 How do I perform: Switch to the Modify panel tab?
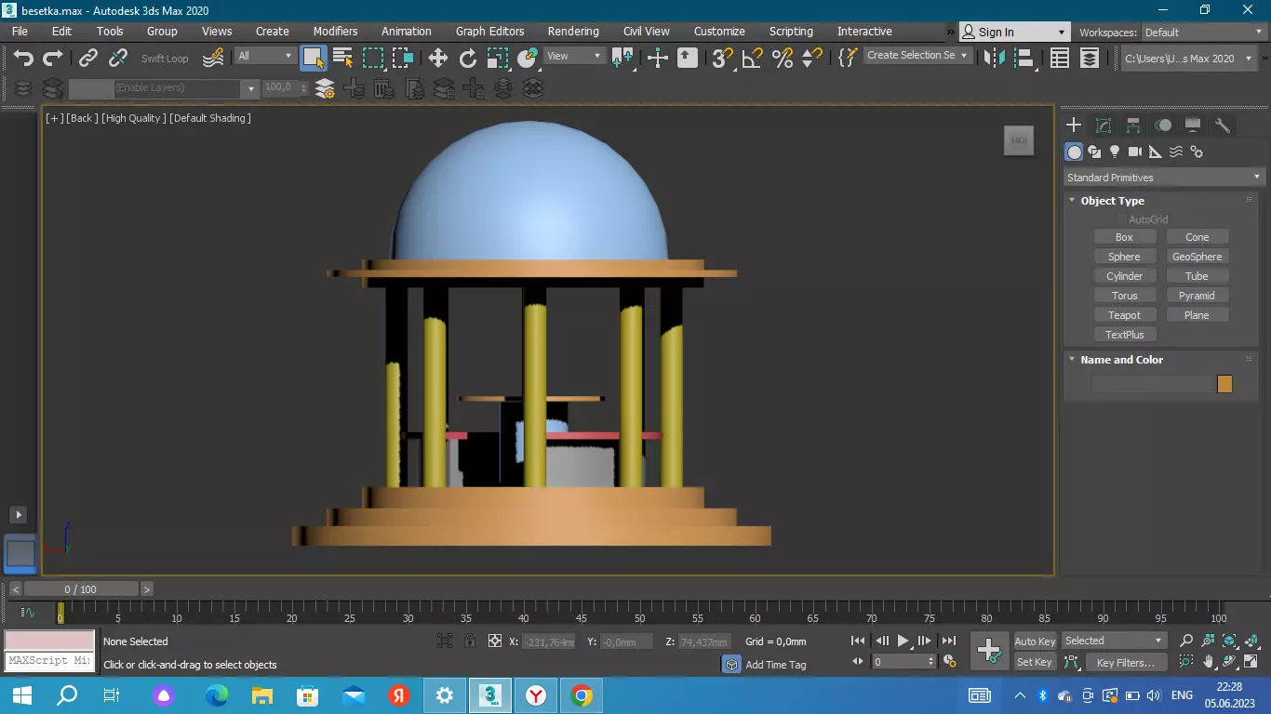click(x=1104, y=126)
